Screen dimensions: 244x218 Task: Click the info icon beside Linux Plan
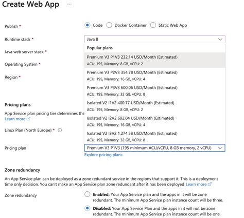point(60,130)
